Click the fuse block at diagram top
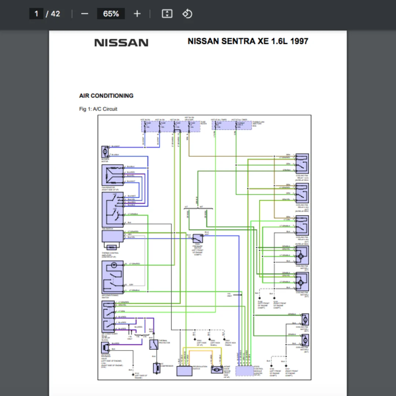This screenshot has width=396, height=396. point(171,126)
